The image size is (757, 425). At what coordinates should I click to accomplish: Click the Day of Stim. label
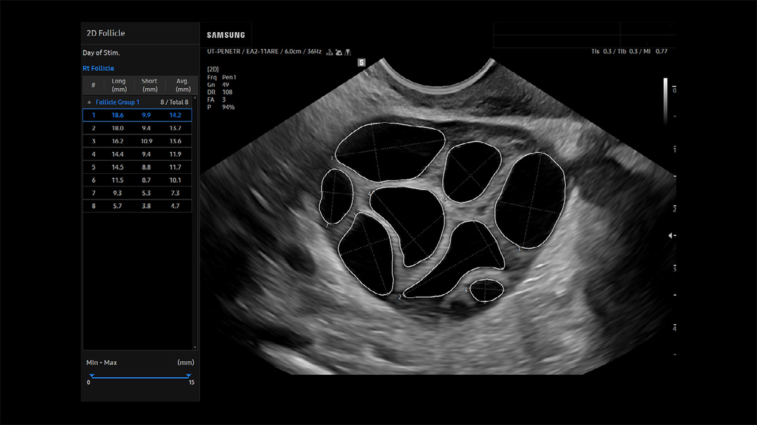tap(101, 53)
